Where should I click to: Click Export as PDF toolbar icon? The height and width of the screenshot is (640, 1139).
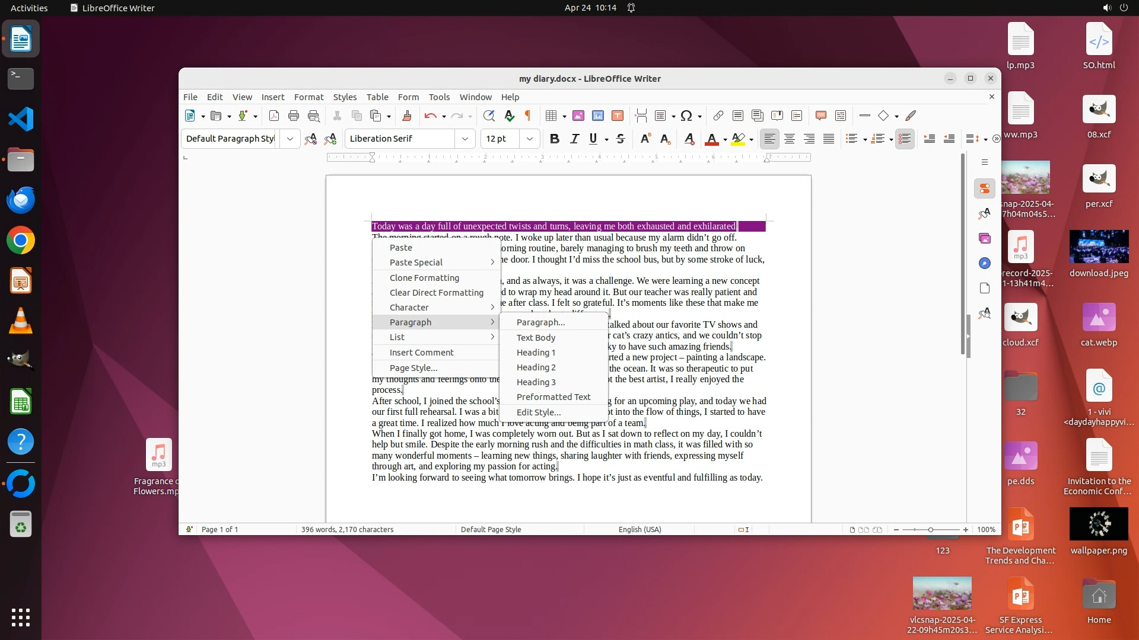coord(273,116)
